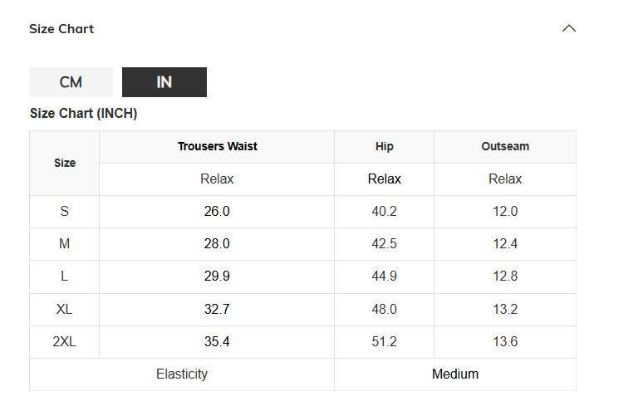This screenshot has height=411, width=643.
Task: Select the M size row label
Action: (x=64, y=244)
